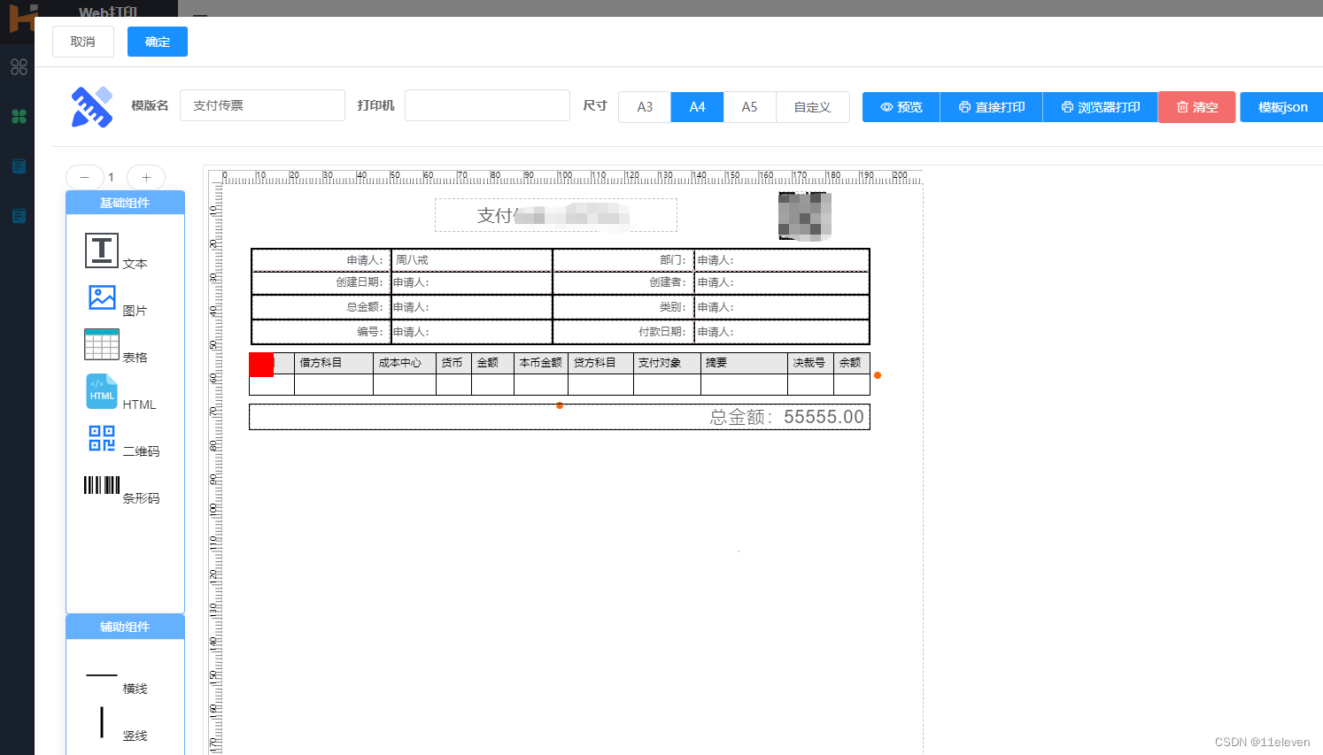Select the Barcode (条形码) component icon
The width and height of the screenshot is (1323, 755).
click(102, 485)
